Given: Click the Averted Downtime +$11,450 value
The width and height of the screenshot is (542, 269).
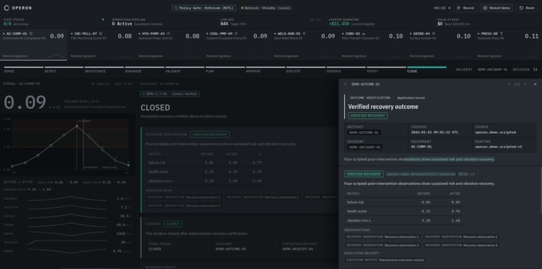Looking at the screenshot, I should 339,24.
